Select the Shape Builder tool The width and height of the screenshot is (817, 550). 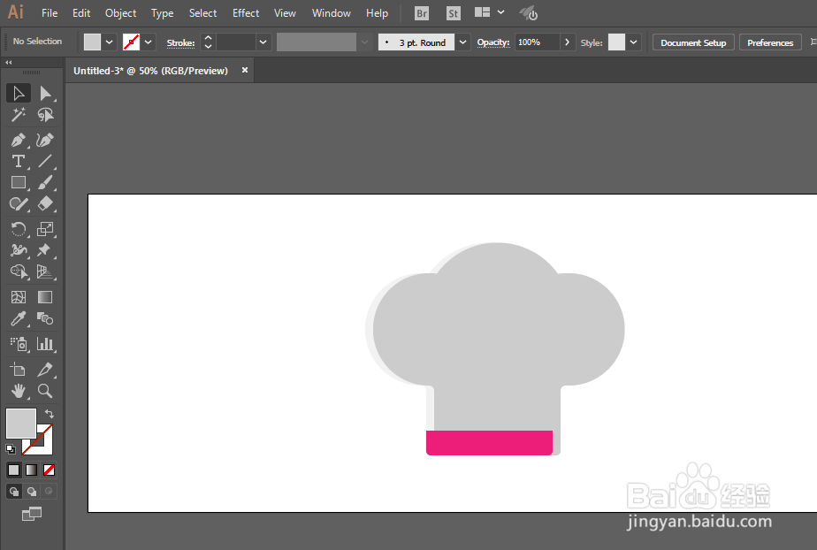[19, 271]
